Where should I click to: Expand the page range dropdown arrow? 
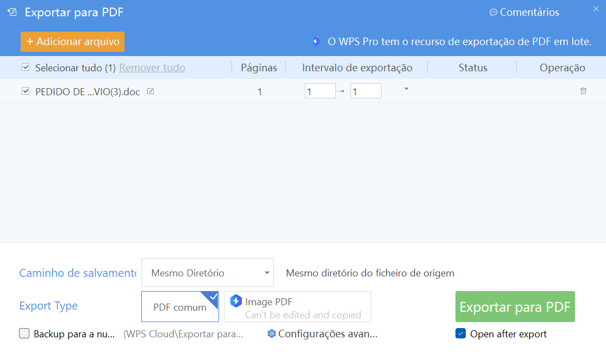[x=405, y=89]
